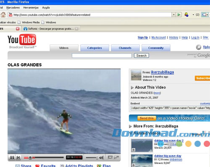Click the Share link below the video
This screenshot has height=167, width=210.
[x=23, y=166]
